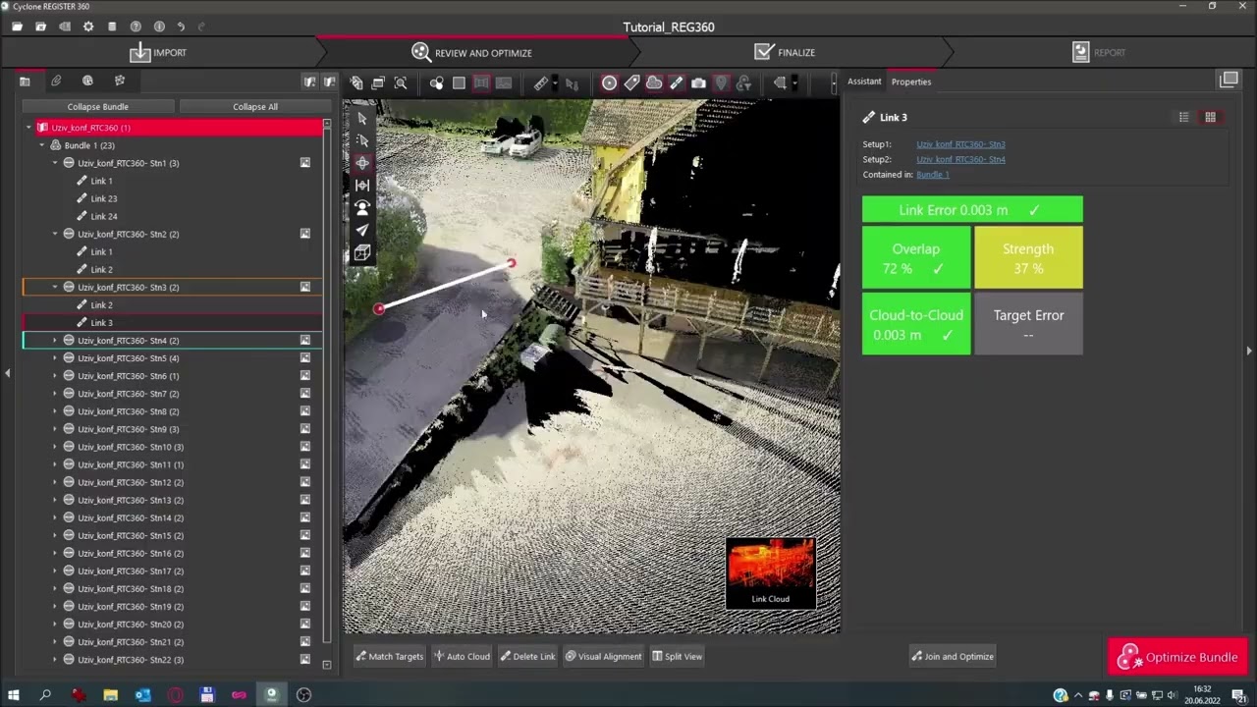Click the Match Targets button

389,656
